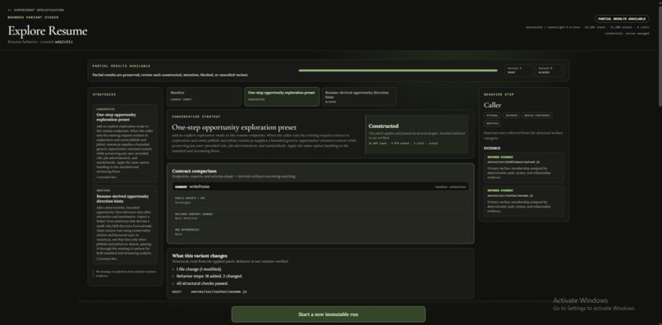Click the External tag under Caller
The height and width of the screenshot is (325, 662).
(492, 115)
